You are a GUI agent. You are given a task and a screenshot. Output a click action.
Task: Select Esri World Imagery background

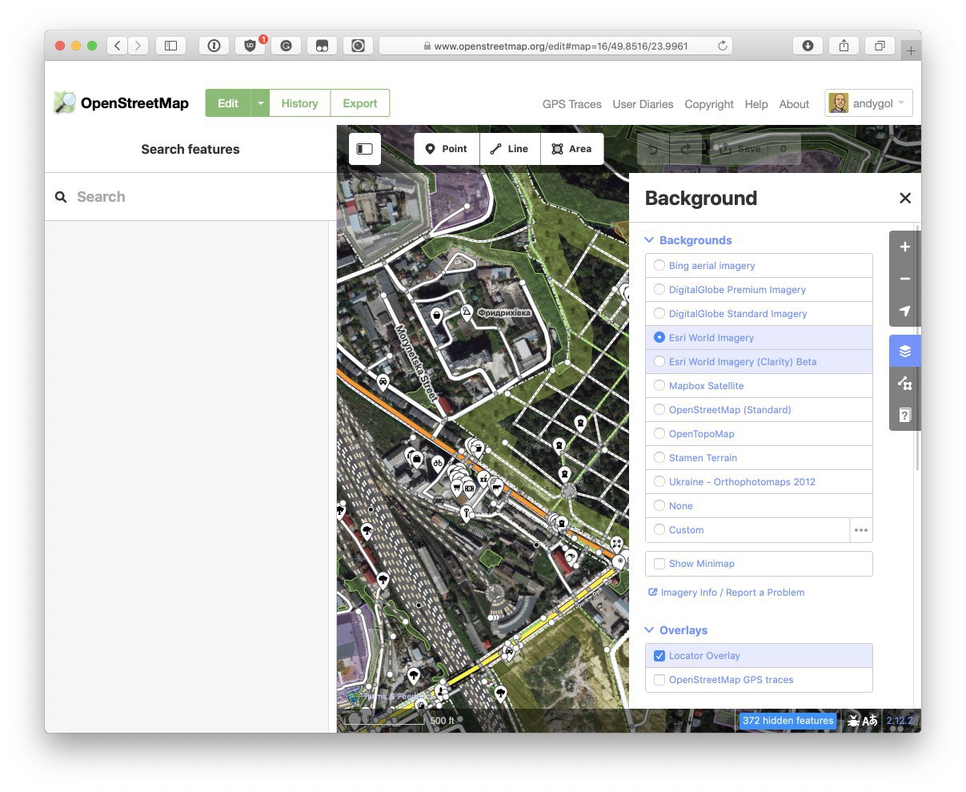point(759,338)
